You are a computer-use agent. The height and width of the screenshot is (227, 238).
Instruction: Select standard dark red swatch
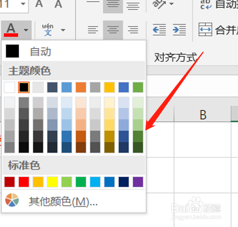pyautogui.click(x=10, y=182)
